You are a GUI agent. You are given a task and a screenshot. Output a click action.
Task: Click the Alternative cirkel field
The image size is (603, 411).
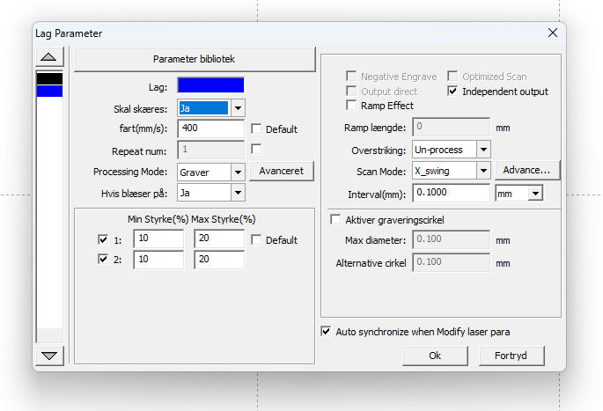coord(451,262)
